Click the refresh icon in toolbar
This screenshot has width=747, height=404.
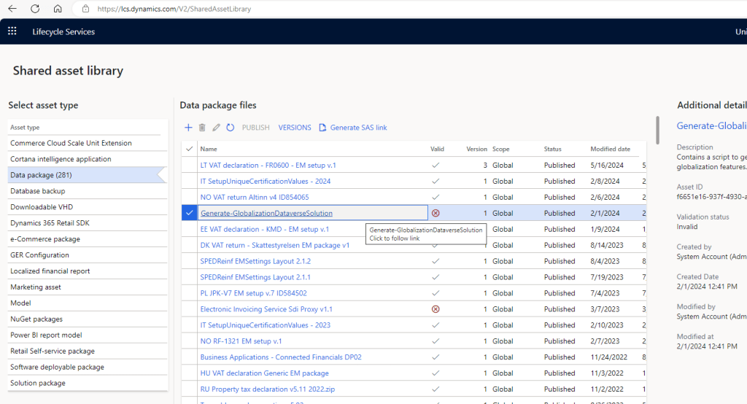pos(230,128)
